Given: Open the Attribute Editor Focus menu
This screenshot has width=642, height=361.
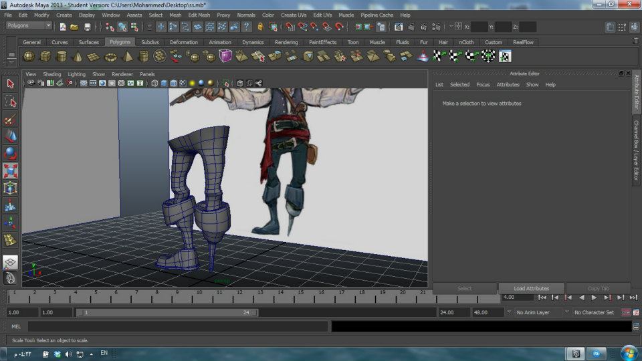Looking at the screenshot, I should pos(483,84).
